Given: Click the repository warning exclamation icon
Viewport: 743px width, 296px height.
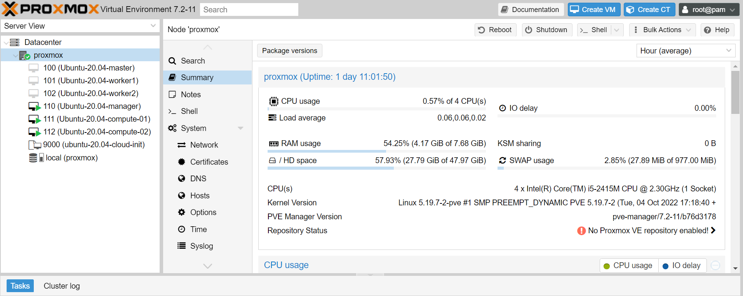Looking at the screenshot, I should (x=581, y=231).
